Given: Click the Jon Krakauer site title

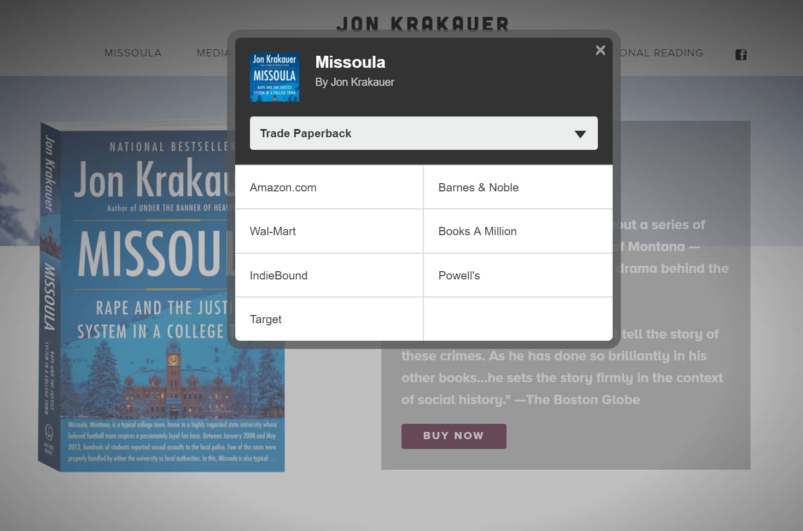Looking at the screenshot, I should click(x=423, y=24).
